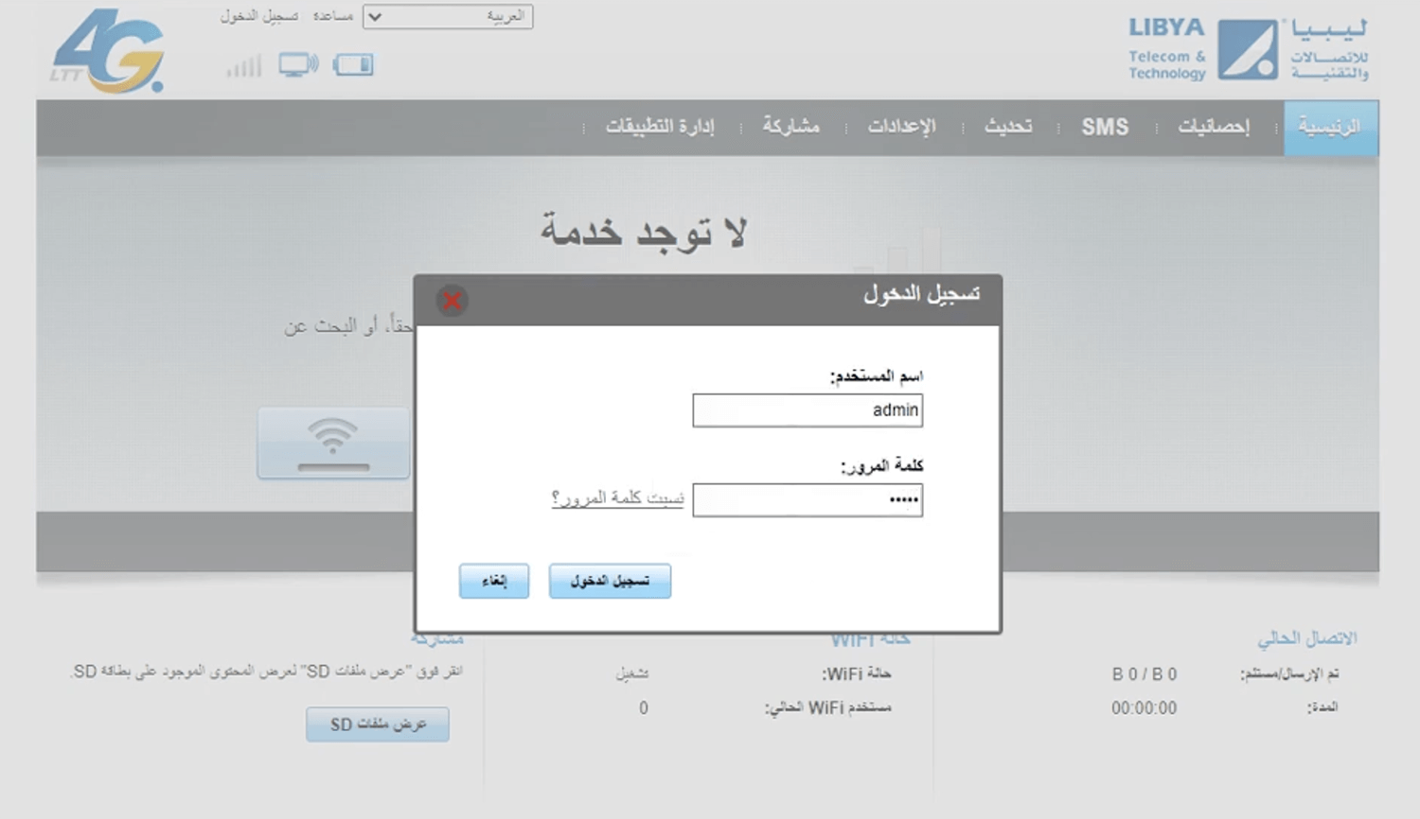Close the login dialog with red X

click(x=452, y=301)
